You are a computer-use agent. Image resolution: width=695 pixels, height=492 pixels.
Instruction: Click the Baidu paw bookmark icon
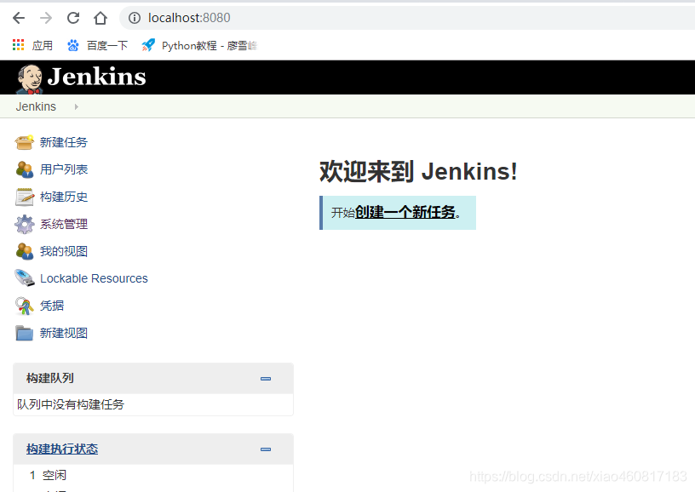72,45
